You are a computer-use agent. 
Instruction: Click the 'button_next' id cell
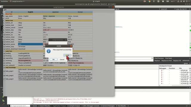click(x=12, y=25)
